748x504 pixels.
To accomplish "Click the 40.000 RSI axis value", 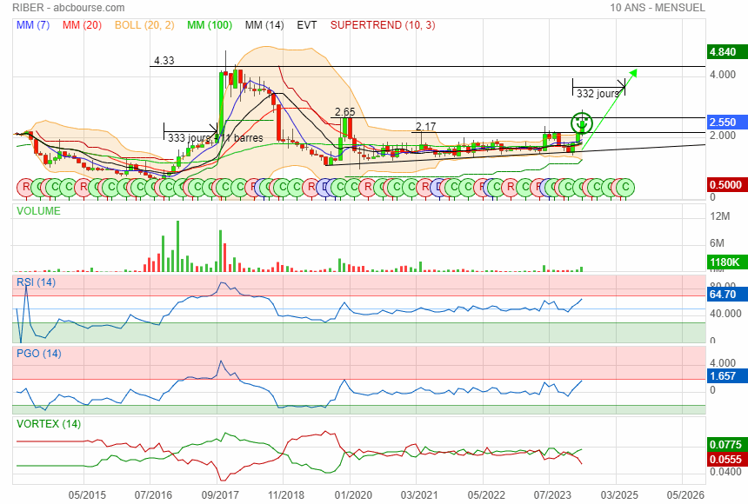I will 725,314.
